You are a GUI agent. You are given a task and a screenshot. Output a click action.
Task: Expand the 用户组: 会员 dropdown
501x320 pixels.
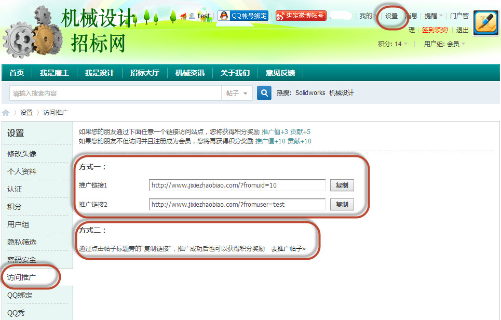444,44
